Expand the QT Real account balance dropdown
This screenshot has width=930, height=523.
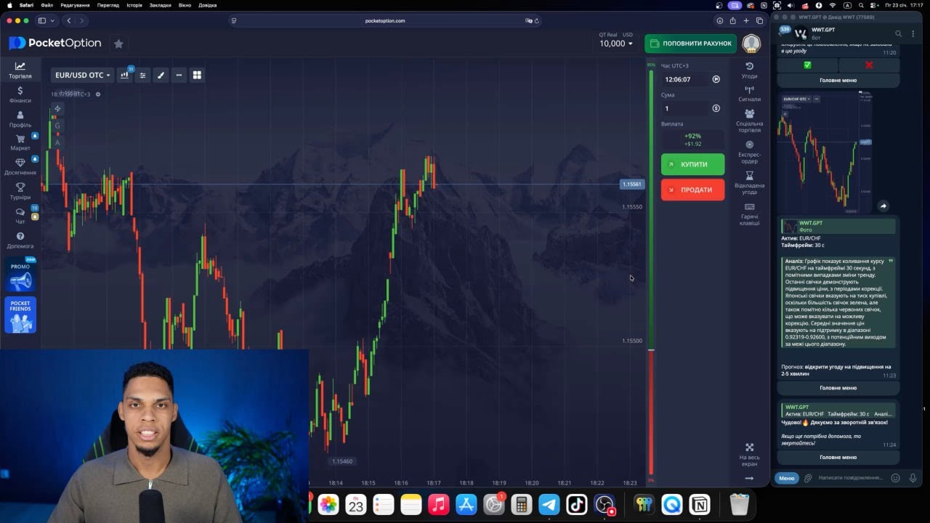pyautogui.click(x=615, y=40)
